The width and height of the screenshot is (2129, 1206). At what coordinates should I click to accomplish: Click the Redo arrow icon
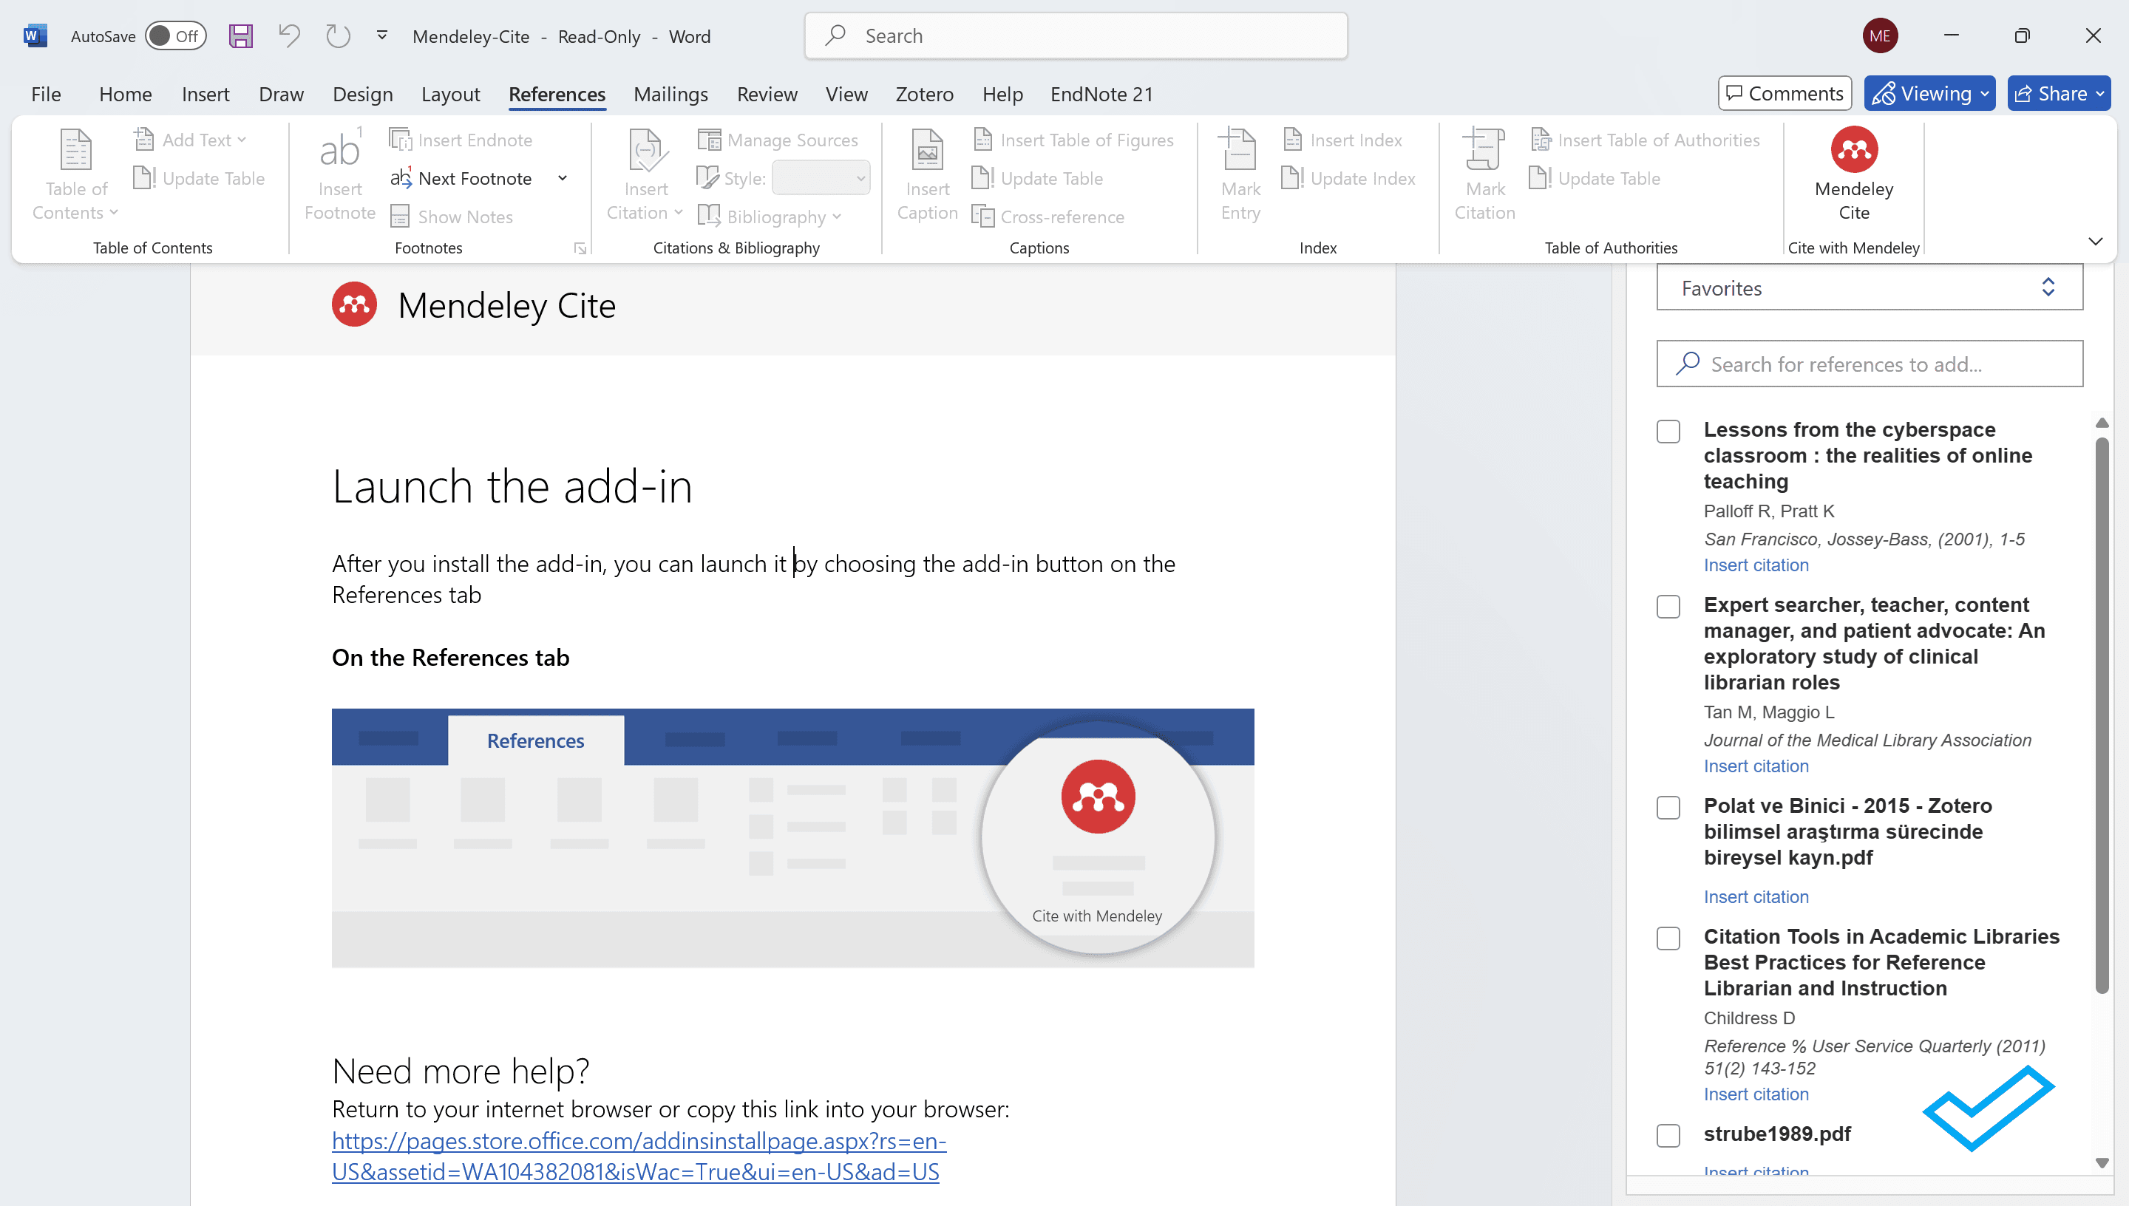pos(338,35)
